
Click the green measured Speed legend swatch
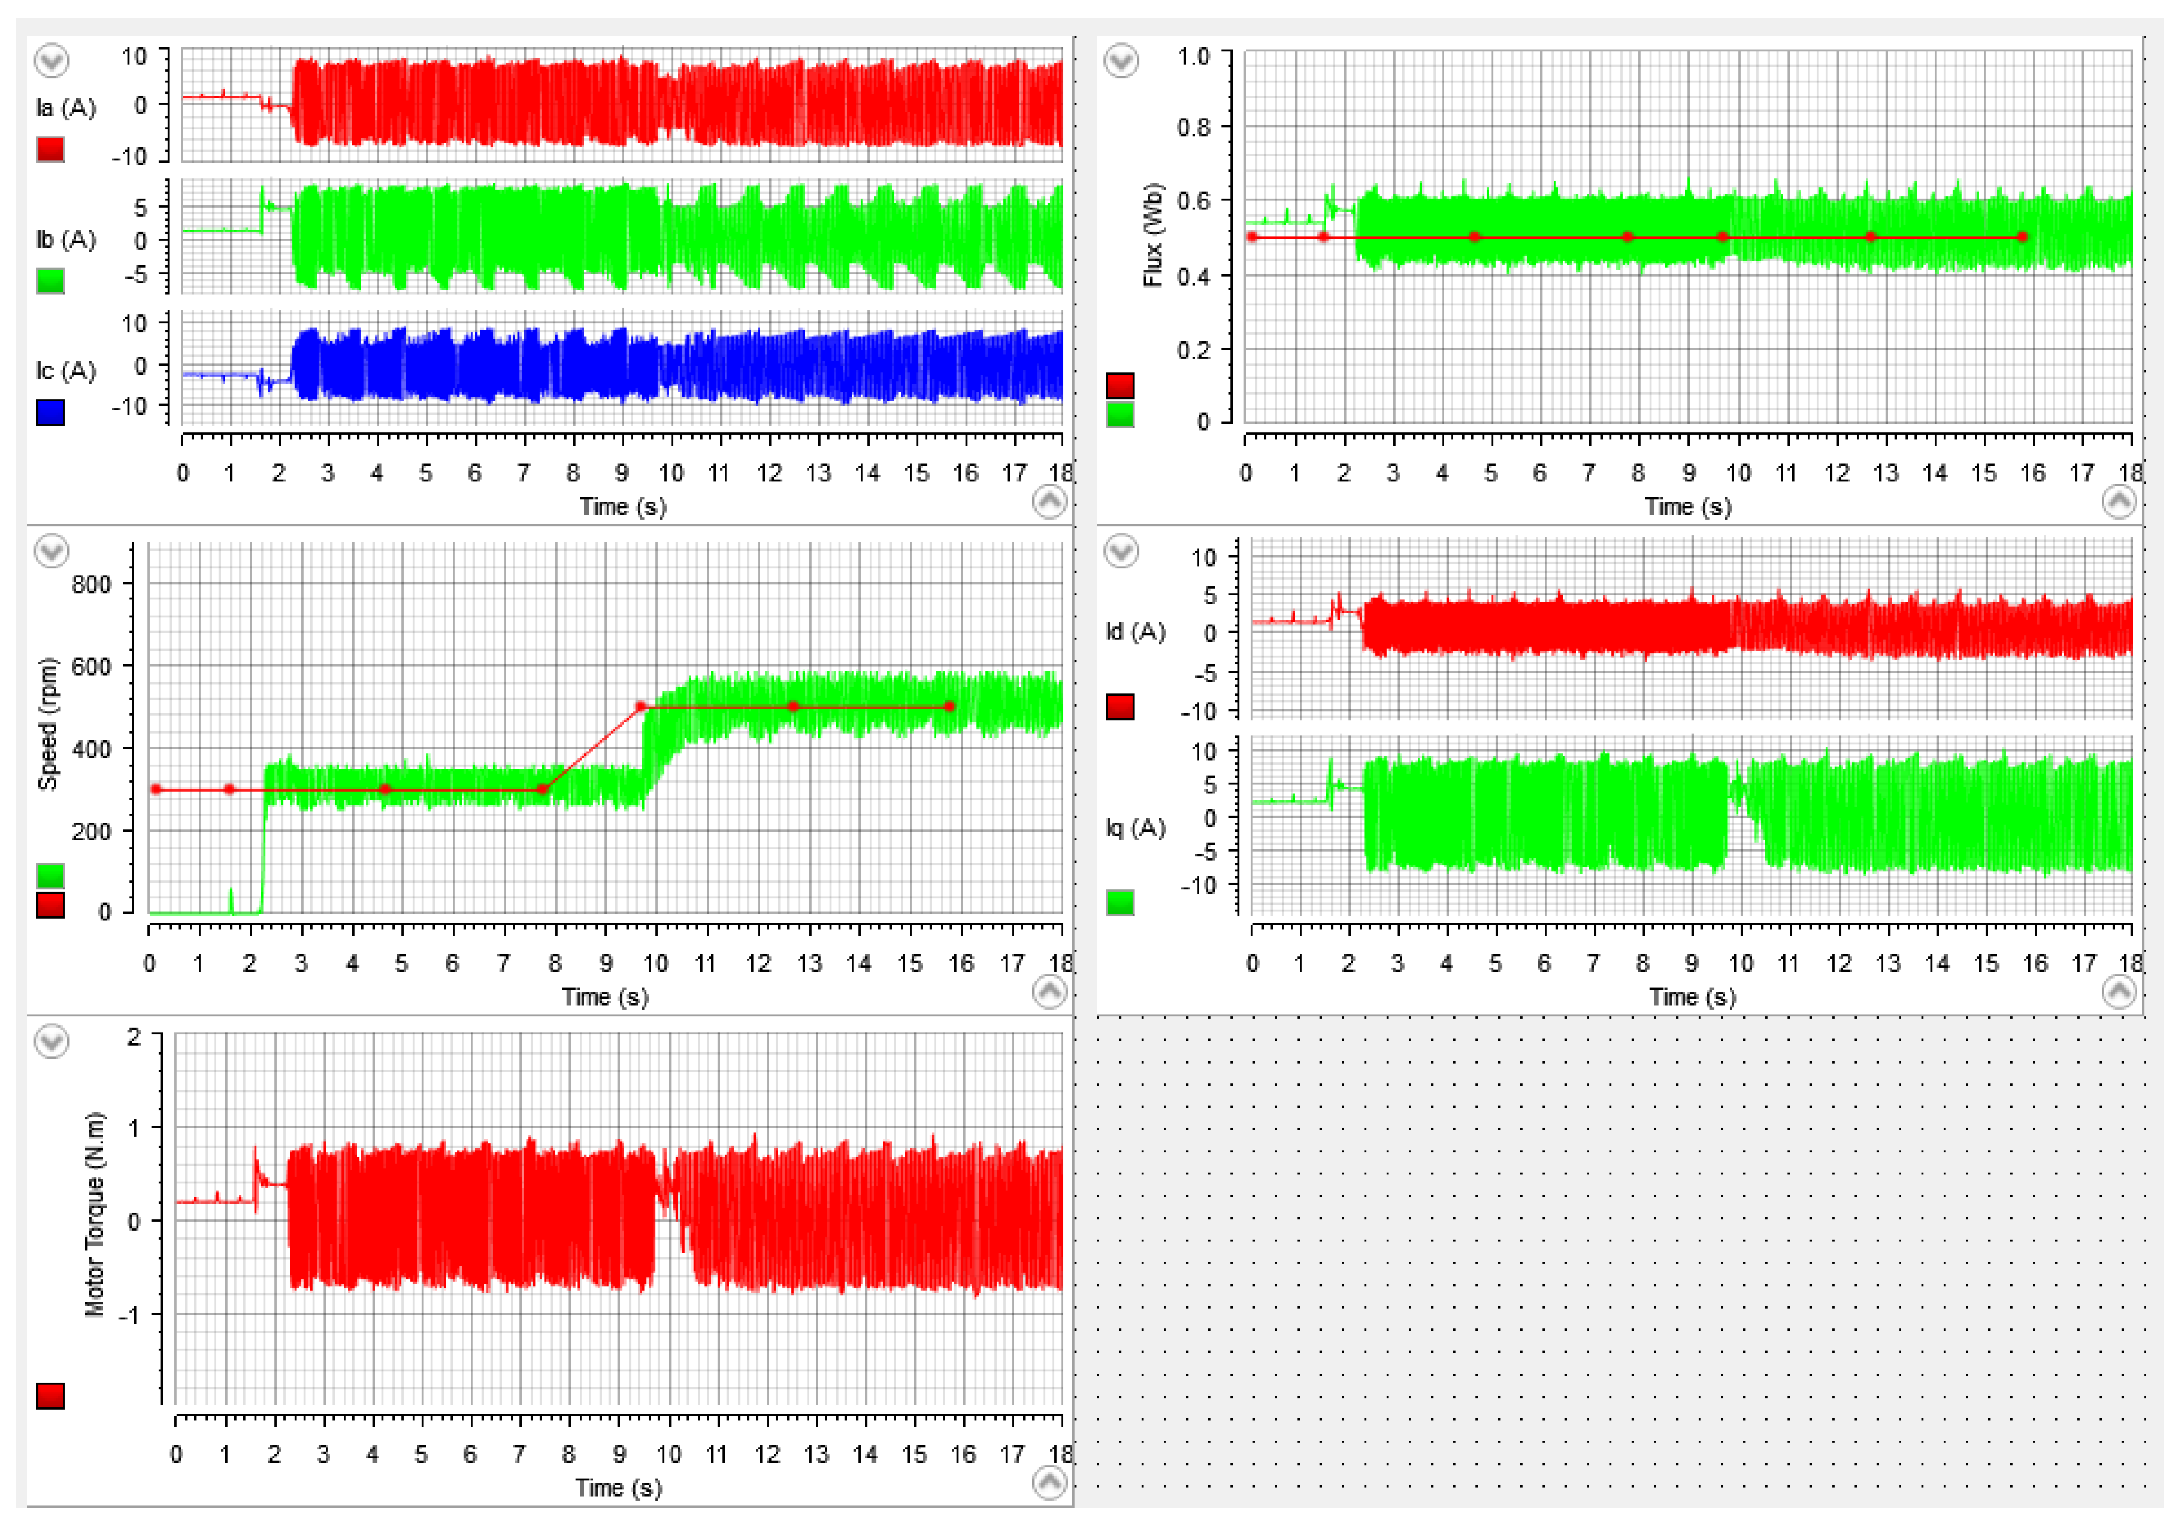point(51,876)
